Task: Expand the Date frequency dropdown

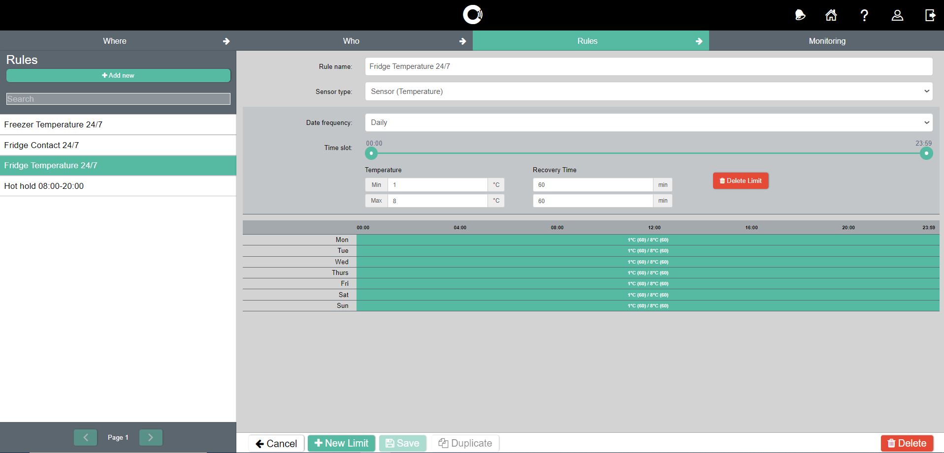Action: [648, 122]
